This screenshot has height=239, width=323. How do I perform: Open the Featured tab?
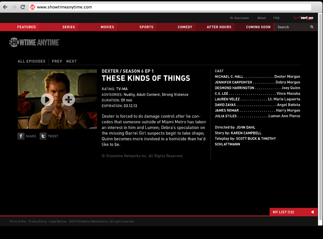[x=26, y=27]
